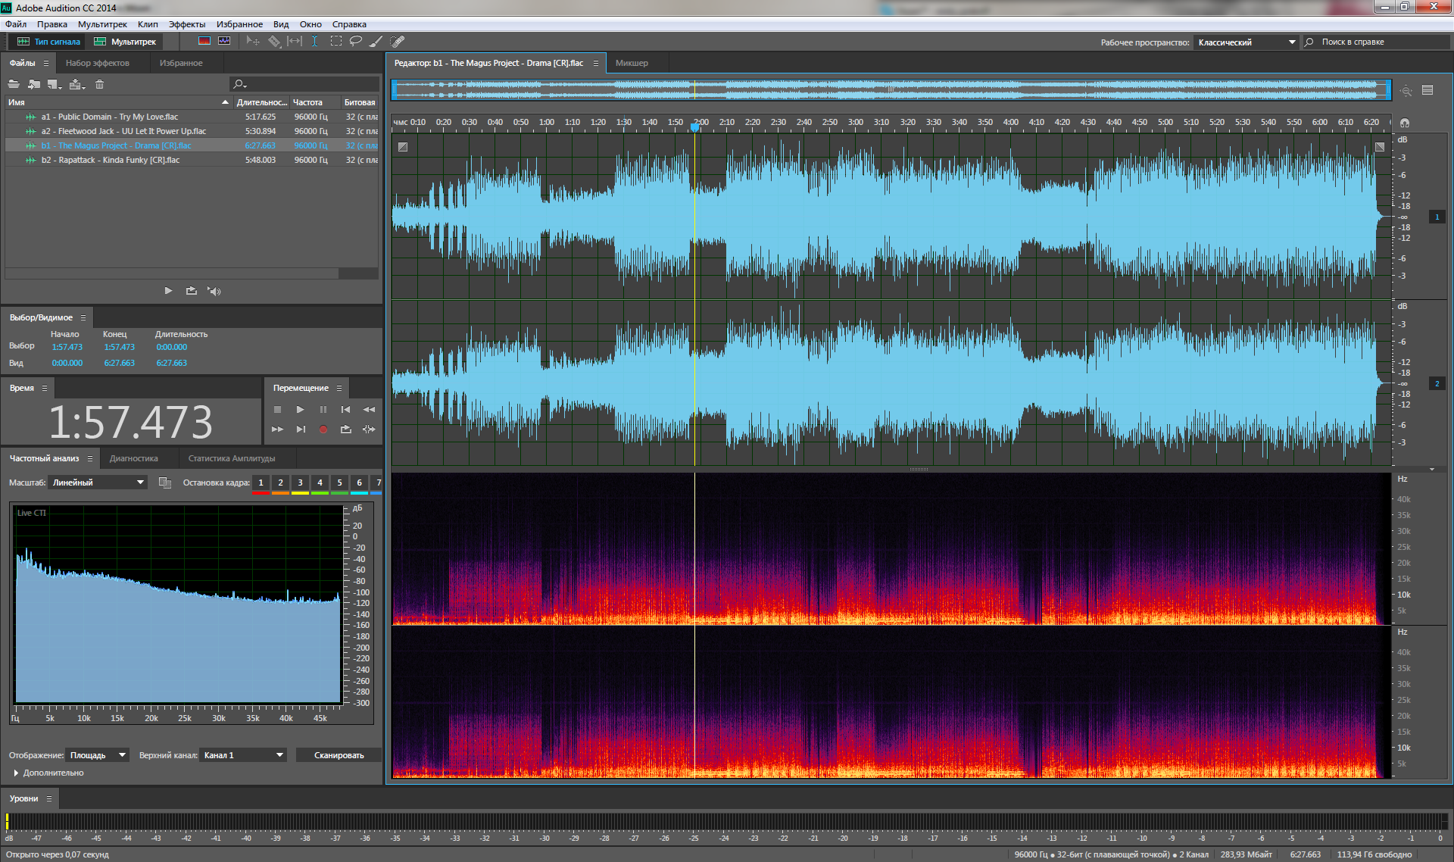The width and height of the screenshot is (1454, 862).
Task: Select the Marquee Selection tool
Action: (x=336, y=41)
